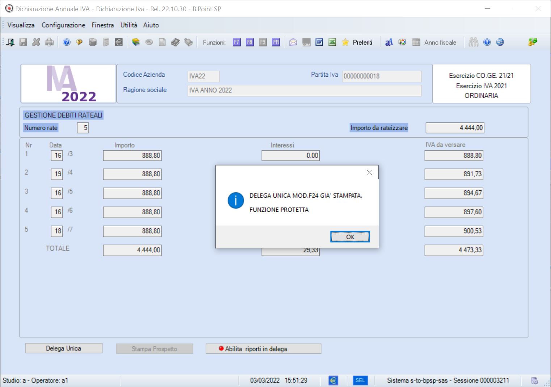This screenshot has height=387, width=551.
Task: Click the blue info circle icon
Action: tap(487, 42)
